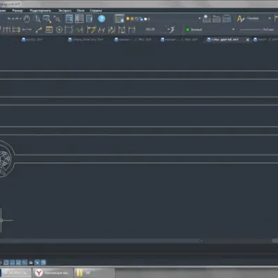Open the Экспресс menu

tap(65, 10)
